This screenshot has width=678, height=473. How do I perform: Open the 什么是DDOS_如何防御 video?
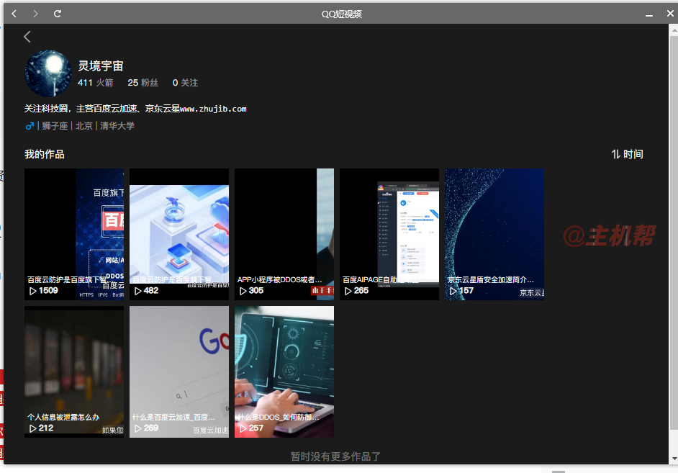(x=284, y=371)
